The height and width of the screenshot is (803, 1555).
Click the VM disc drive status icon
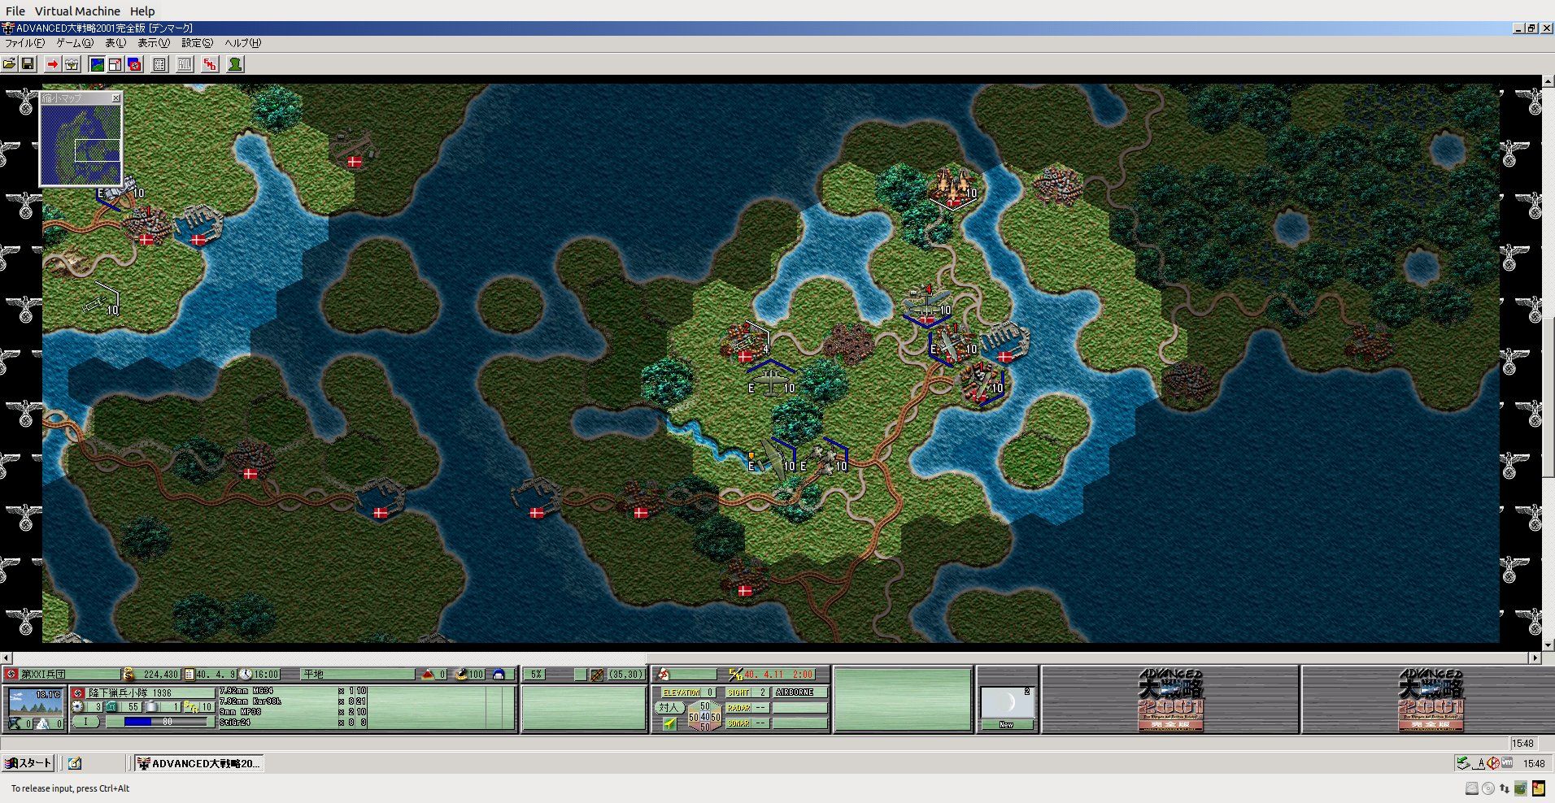[x=1488, y=788]
